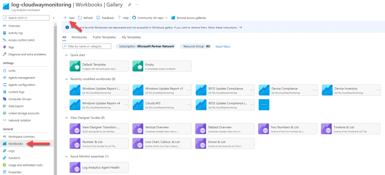This screenshot has width=385, height=175.
Task: Open Help from the toolbar
Action: [123, 18]
